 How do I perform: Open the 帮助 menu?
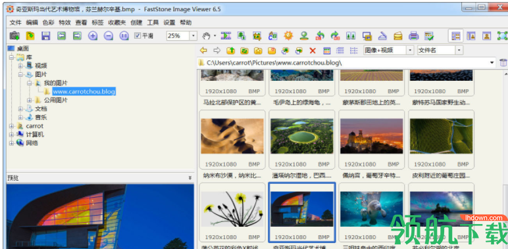(x=186, y=22)
